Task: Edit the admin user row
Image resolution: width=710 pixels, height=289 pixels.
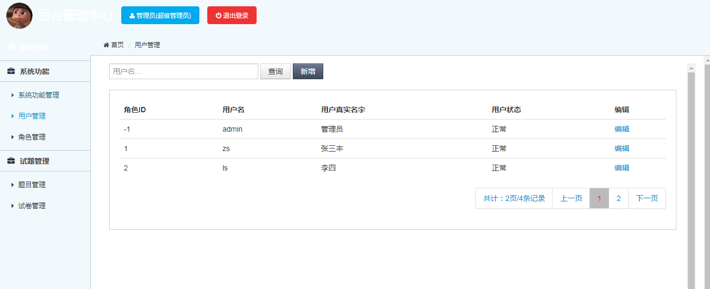Action: pyautogui.click(x=622, y=129)
